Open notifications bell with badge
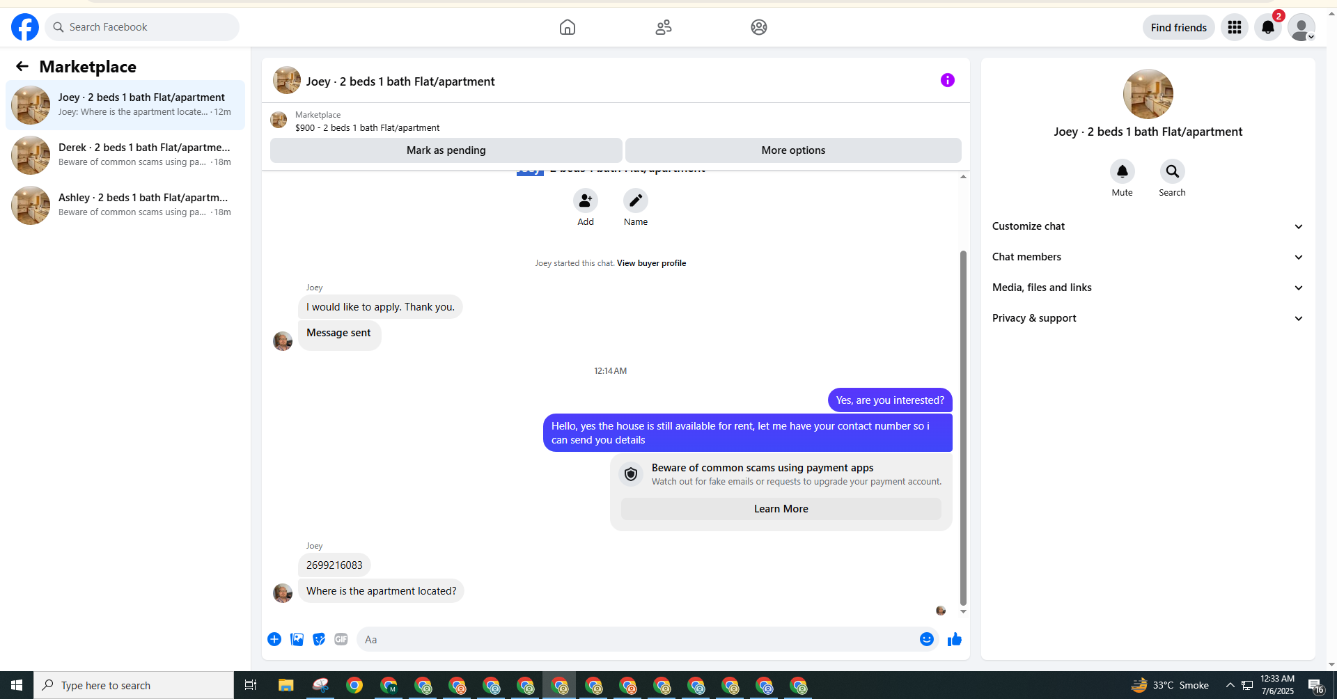 click(1268, 27)
